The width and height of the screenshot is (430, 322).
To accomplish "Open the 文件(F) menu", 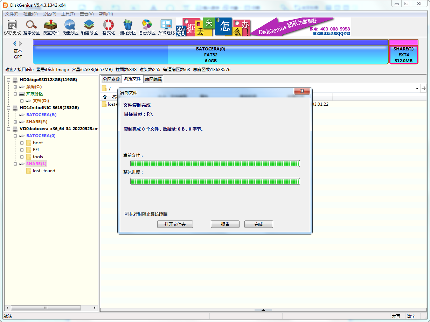I will point(12,14).
